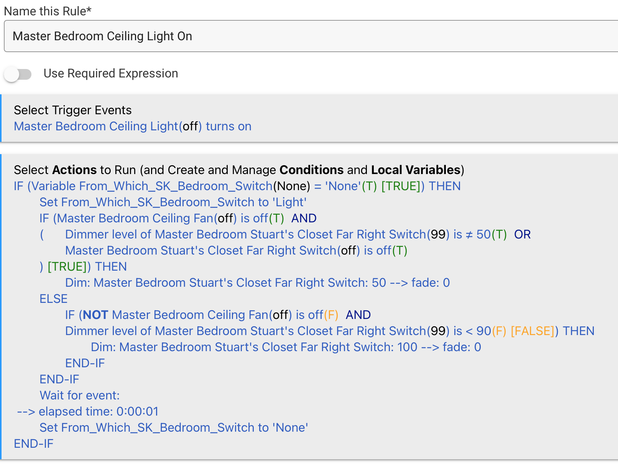The image size is (618, 470).
Task: Click the ELSE line
Action: (54, 299)
